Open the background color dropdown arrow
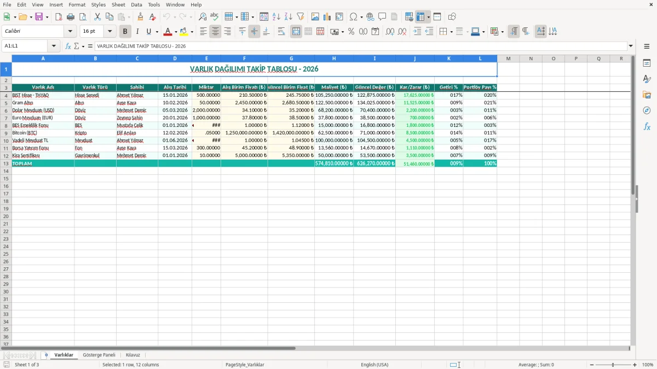The image size is (657, 369). pos(192,32)
